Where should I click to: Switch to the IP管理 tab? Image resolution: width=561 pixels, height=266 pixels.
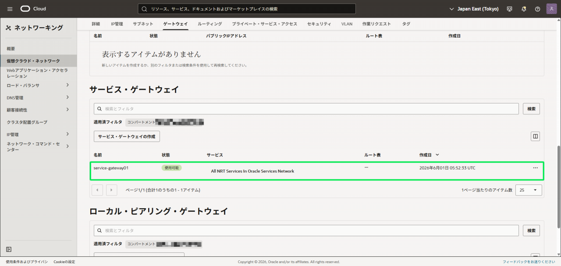pos(117,24)
